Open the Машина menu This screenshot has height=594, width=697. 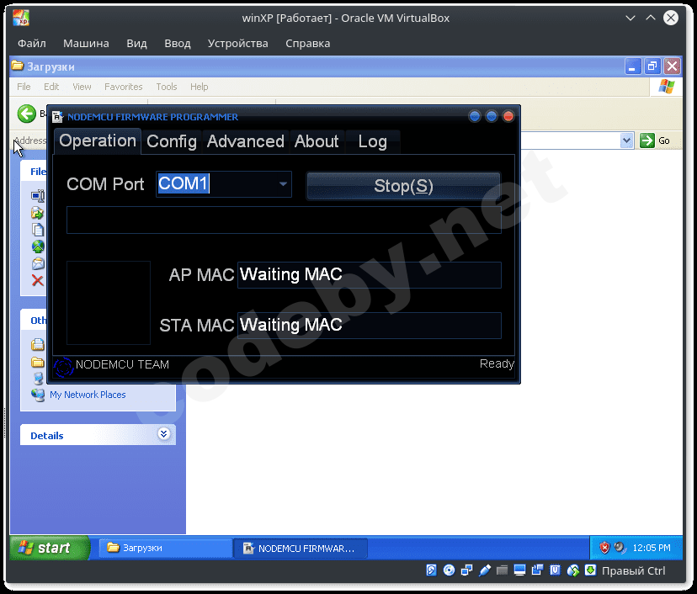coord(86,44)
